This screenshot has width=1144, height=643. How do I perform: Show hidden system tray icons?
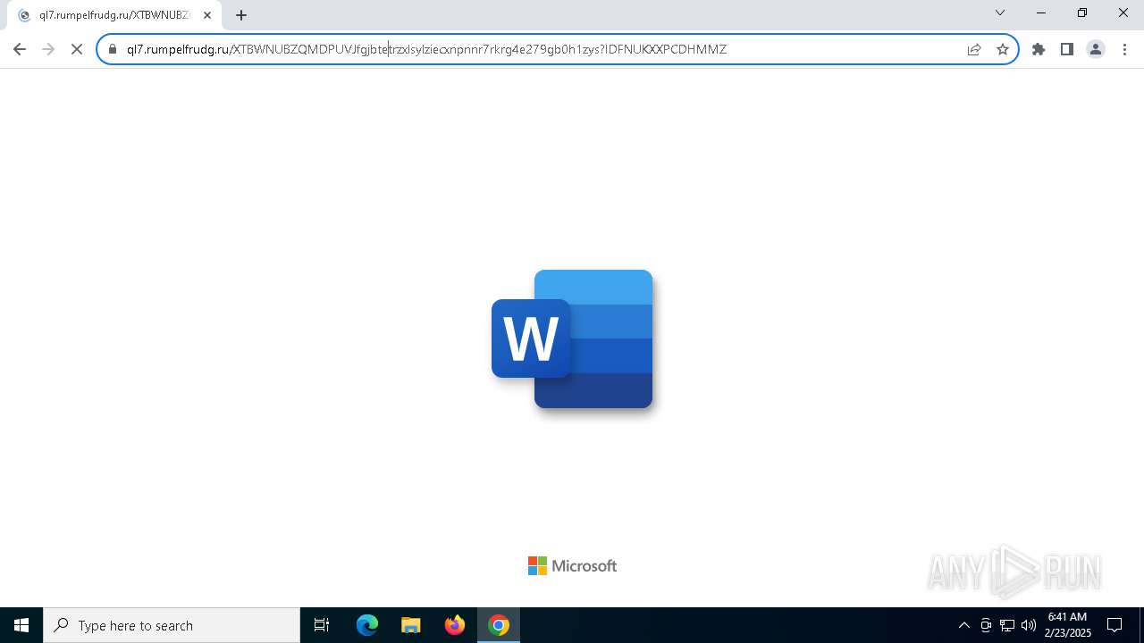[963, 625]
